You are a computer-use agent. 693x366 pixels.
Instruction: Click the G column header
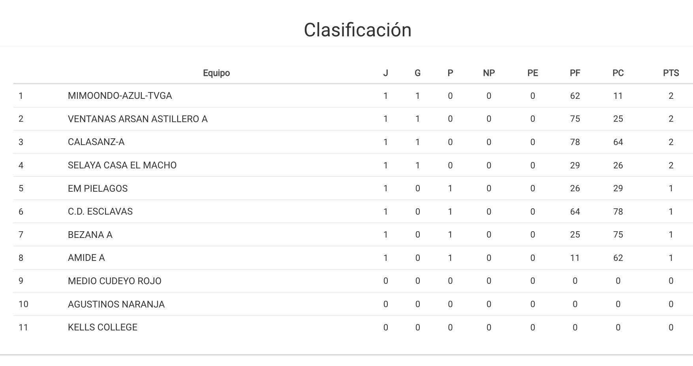tap(417, 73)
